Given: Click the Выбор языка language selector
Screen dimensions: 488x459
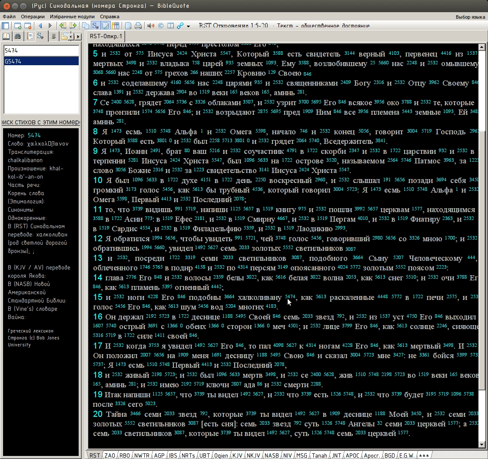Looking at the screenshot, I should 470,17.
